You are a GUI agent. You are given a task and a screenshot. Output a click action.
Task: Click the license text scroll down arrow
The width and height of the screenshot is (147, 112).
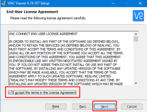[x=136, y=83]
